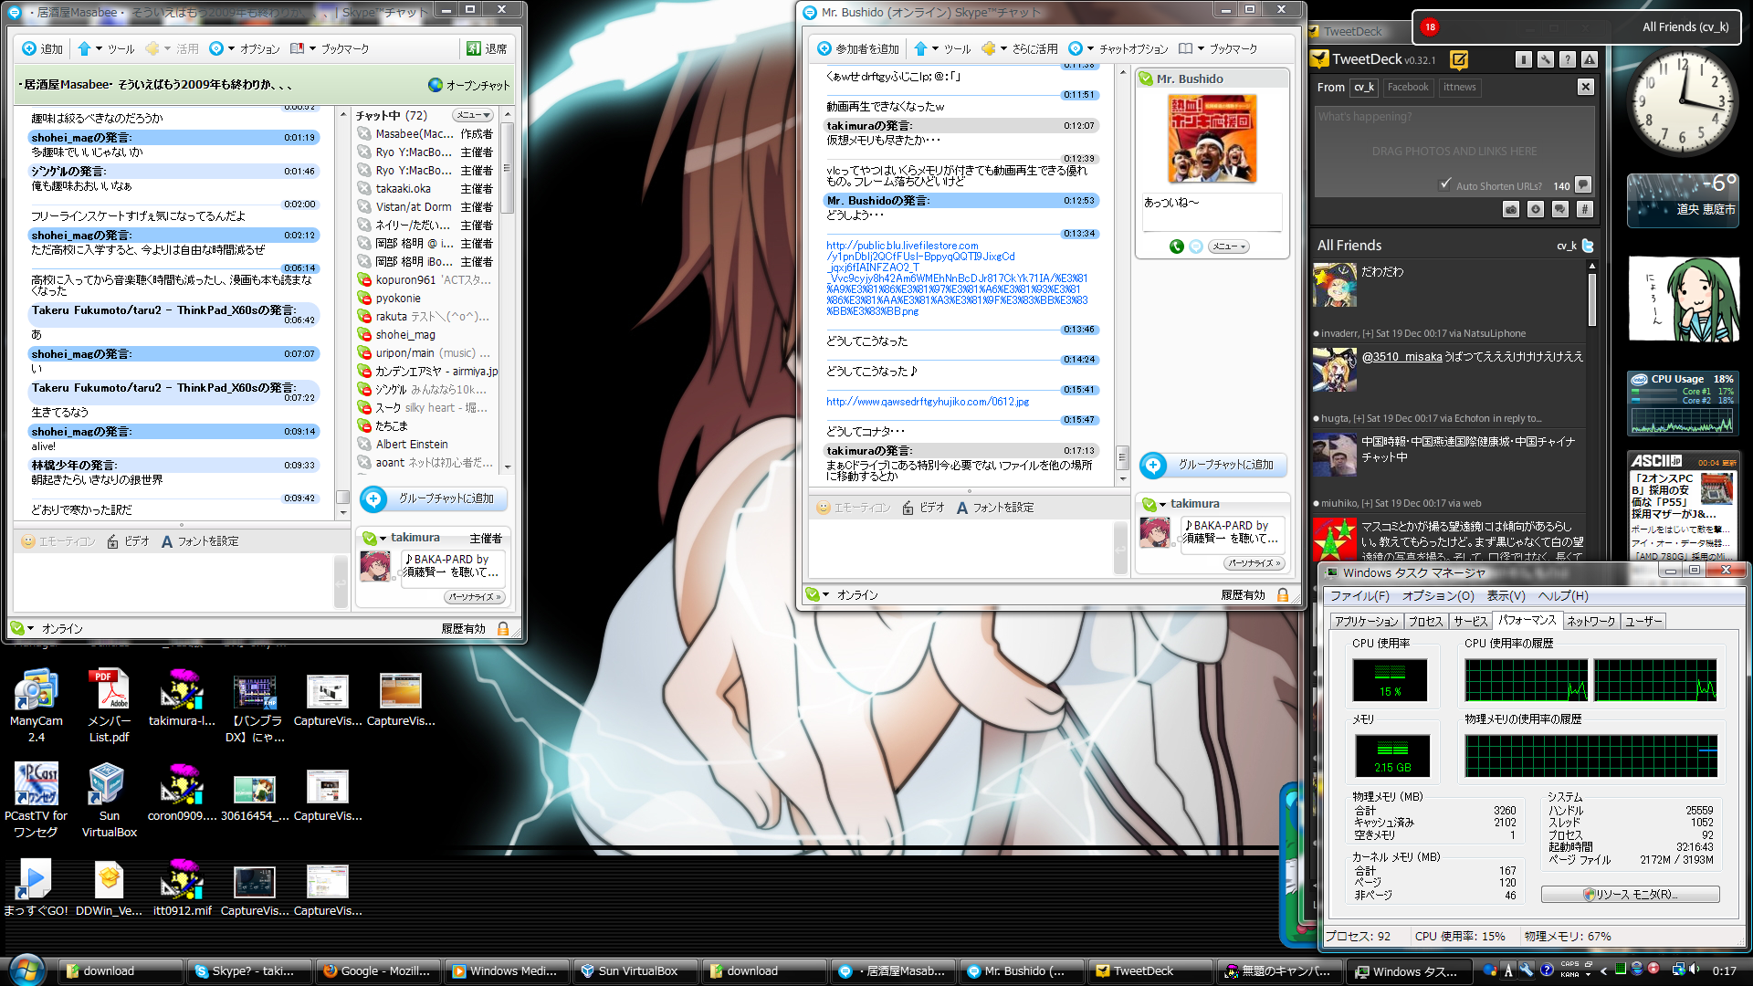Close the TweetDeck compose panel
The width and height of the screenshot is (1753, 986).
point(1585,87)
